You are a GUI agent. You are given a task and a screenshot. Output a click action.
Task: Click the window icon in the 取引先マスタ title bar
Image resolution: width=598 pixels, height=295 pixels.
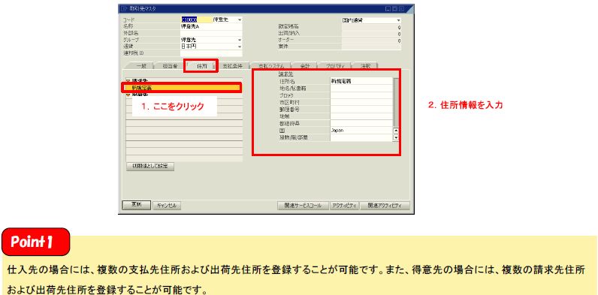(124, 9)
